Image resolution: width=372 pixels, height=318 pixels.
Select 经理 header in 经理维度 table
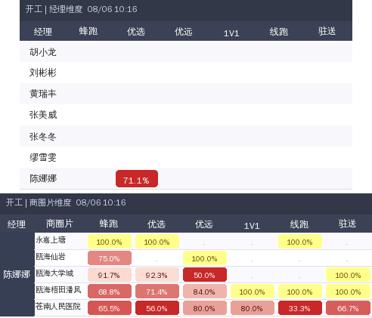[43, 32]
